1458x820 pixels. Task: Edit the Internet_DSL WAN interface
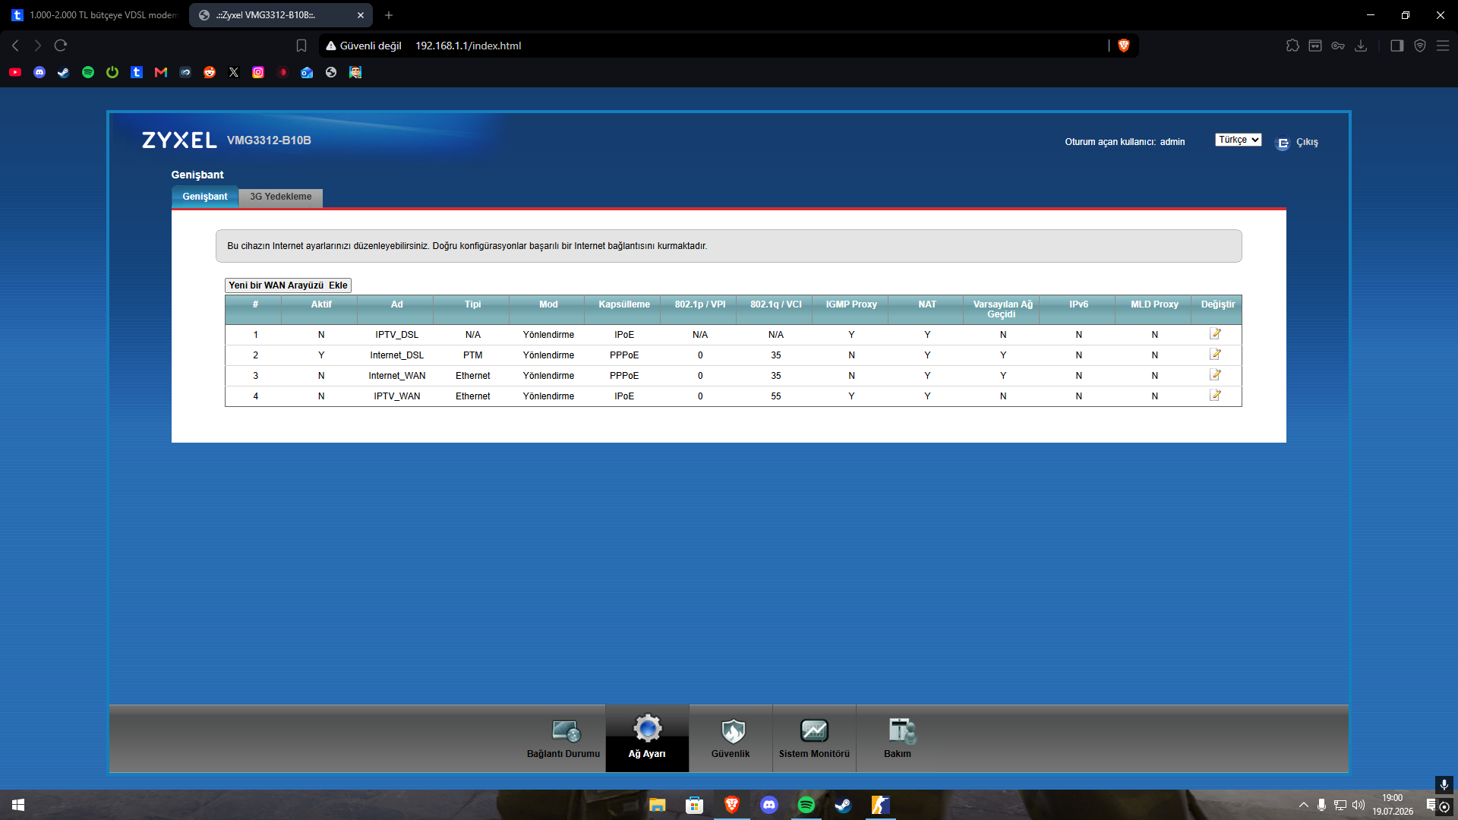tap(1215, 355)
